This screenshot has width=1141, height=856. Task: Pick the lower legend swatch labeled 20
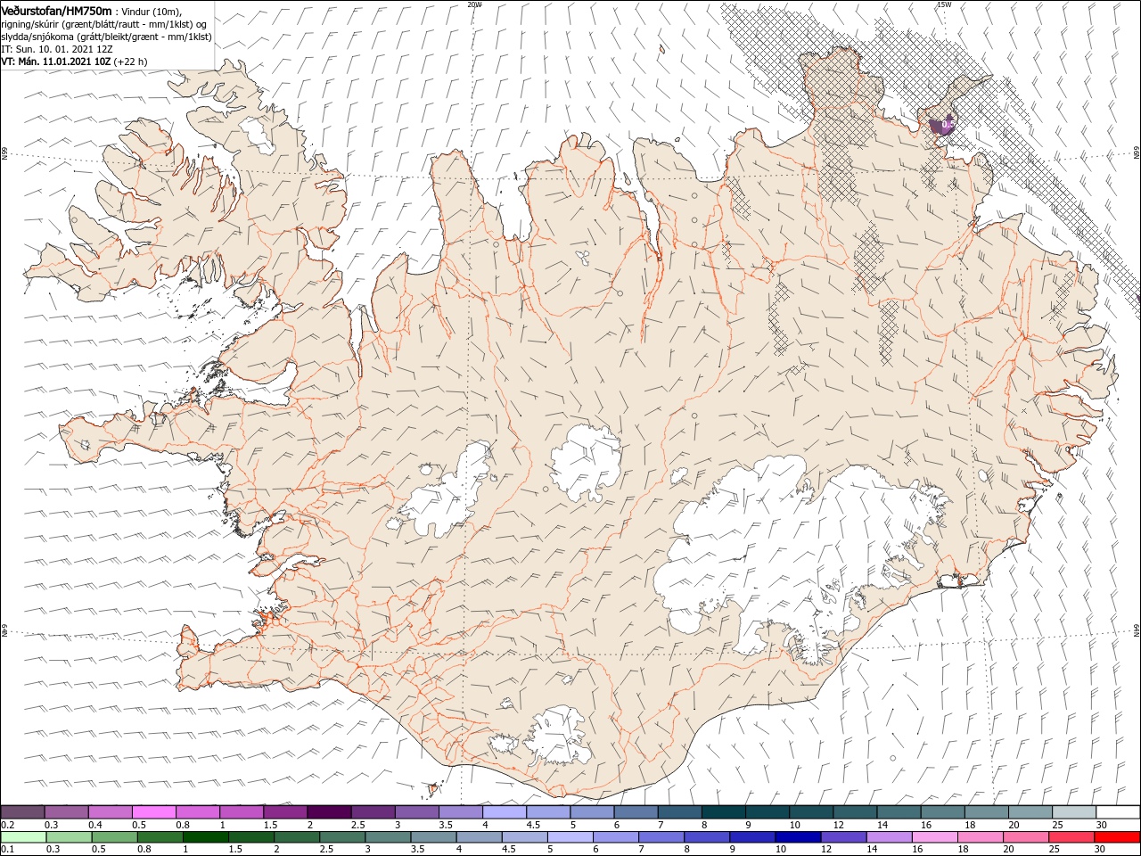(x=1027, y=836)
